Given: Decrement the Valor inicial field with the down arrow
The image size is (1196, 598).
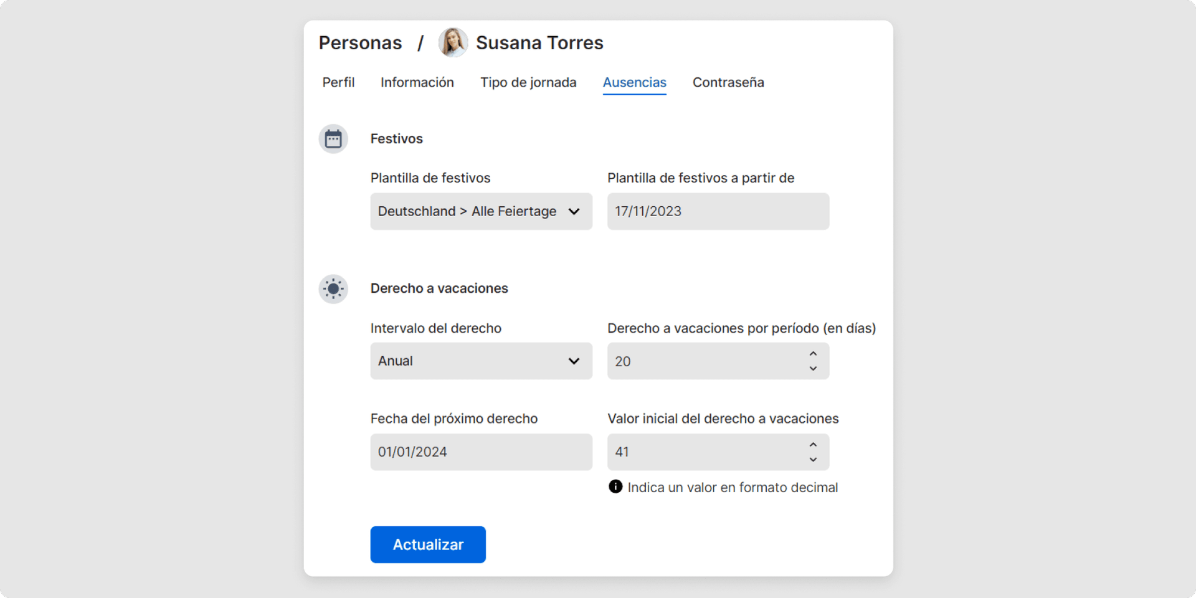Looking at the screenshot, I should point(813,460).
